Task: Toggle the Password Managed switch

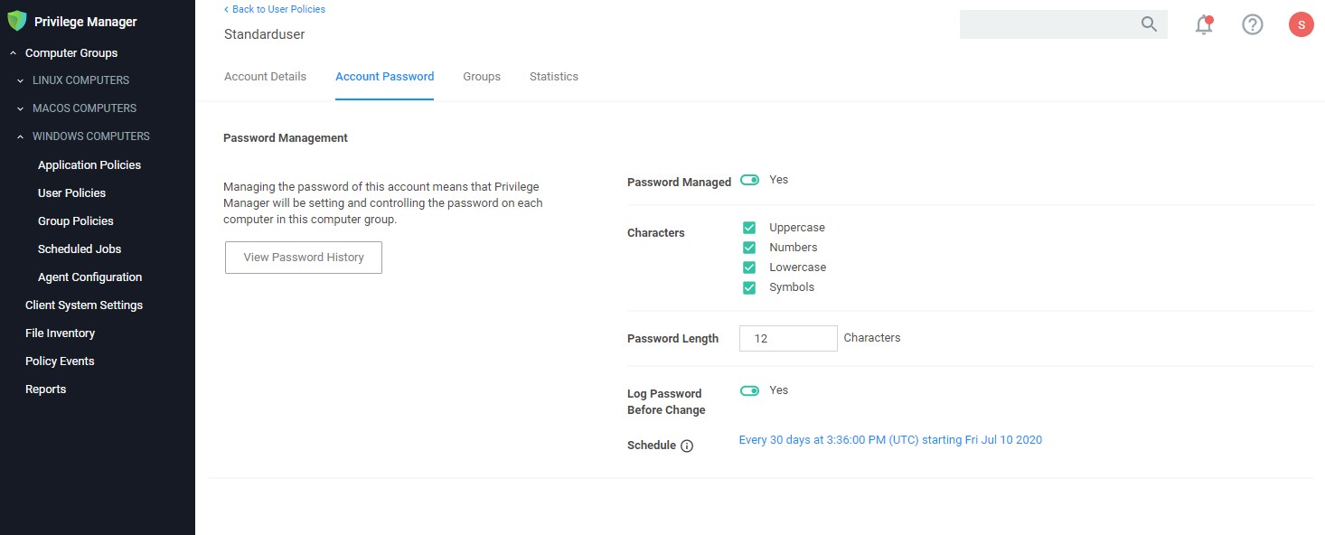Action: tap(749, 180)
